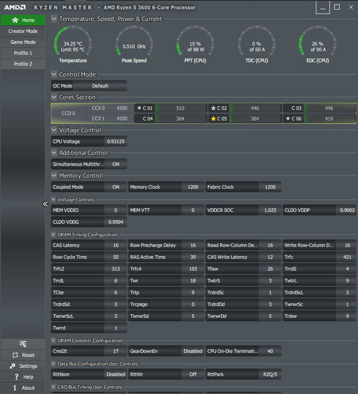Viewport: 358px width, 394px height.
Task: Click the Settings gear icon
Action: tap(13, 366)
